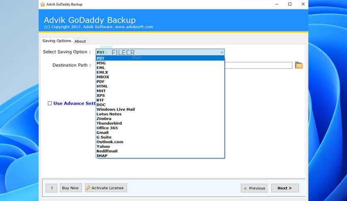Open the Saving Options tab
The width and height of the screenshot is (347, 201).
[x=56, y=41]
